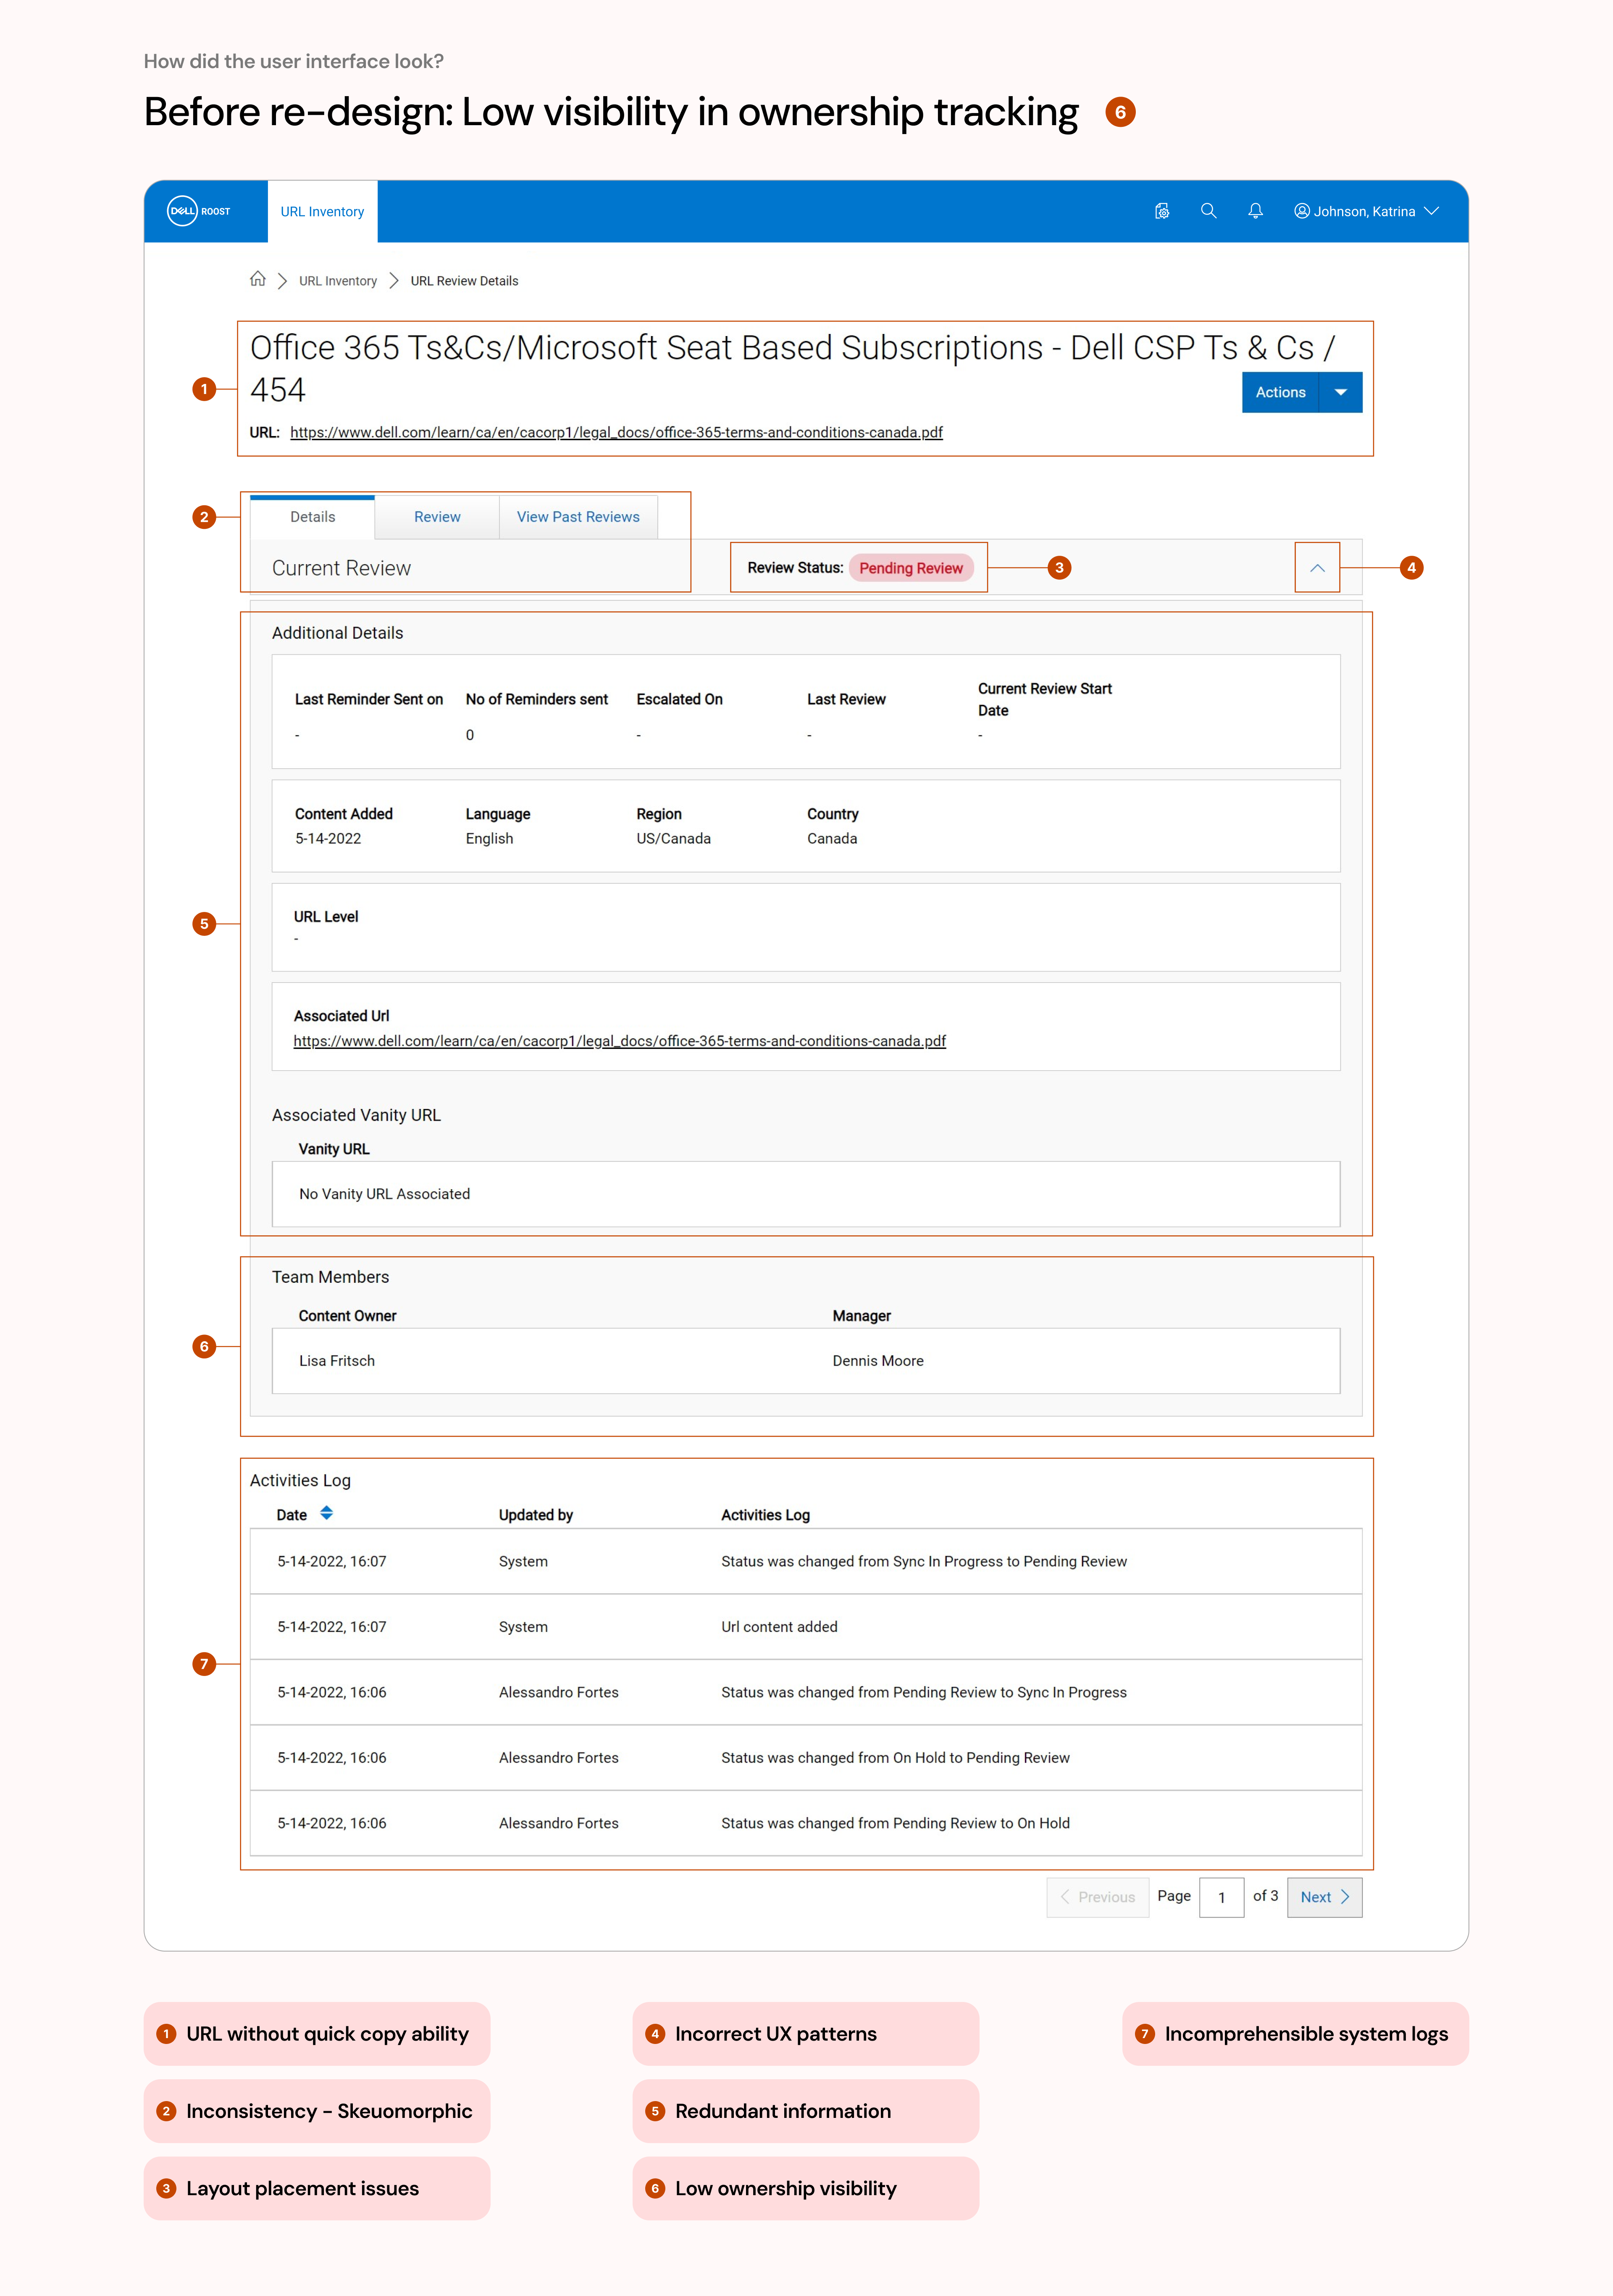Open the Associated Url link
This screenshot has width=1613, height=2296.
[619, 1041]
